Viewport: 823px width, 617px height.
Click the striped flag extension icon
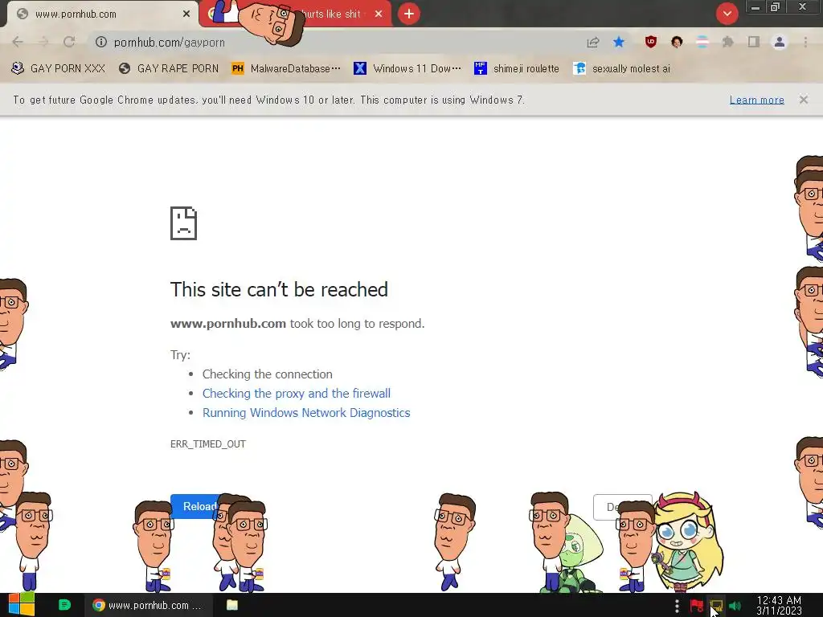(x=702, y=42)
